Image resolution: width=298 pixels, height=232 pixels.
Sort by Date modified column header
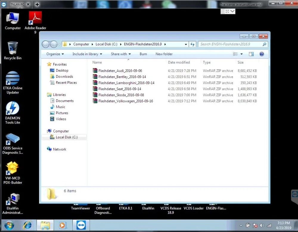[x=179, y=62]
